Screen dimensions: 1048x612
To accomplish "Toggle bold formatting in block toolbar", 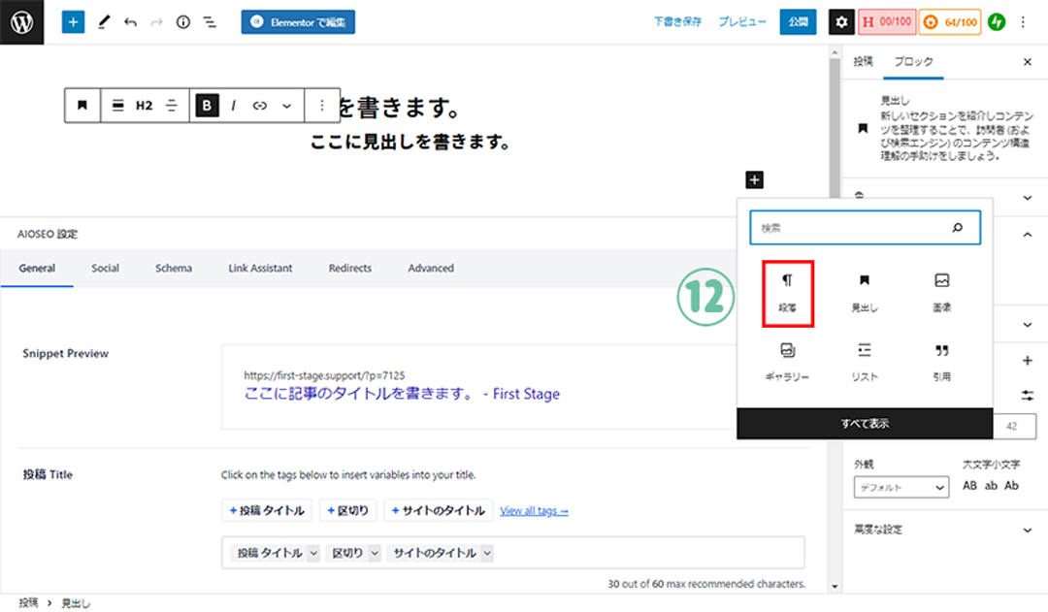I will [207, 106].
